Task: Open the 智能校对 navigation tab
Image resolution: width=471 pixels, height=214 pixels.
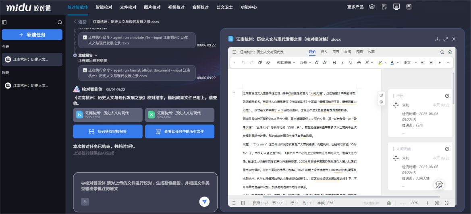Action: tap(104, 7)
